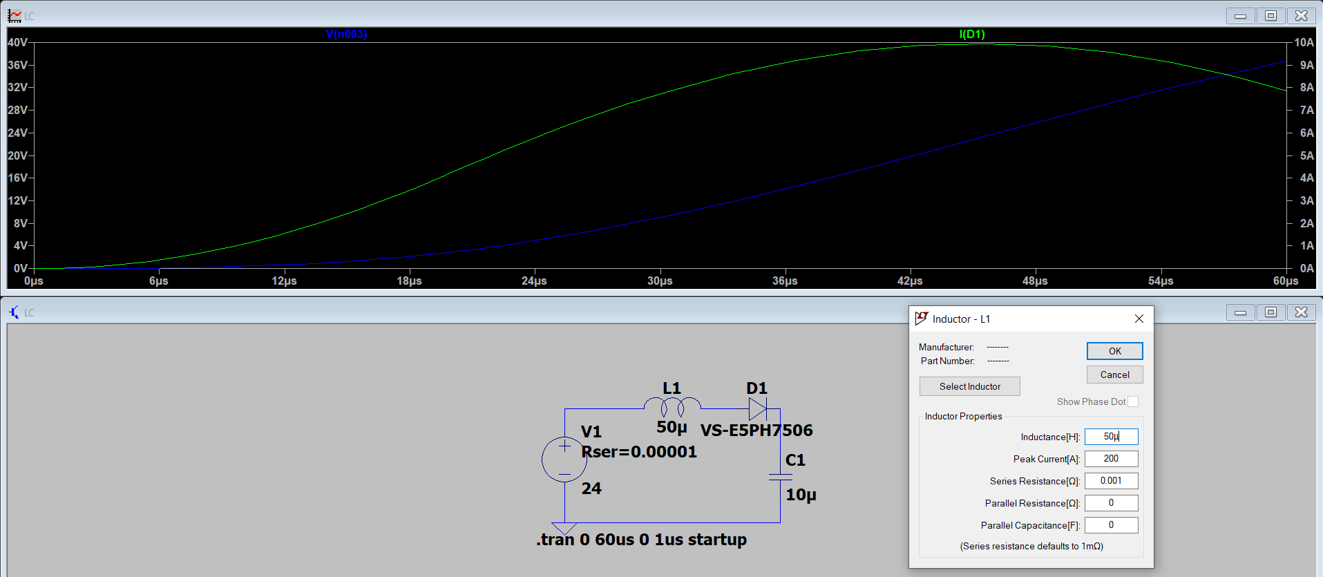This screenshot has height=577, width=1323.
Task: Select the diode symbol in the schematic
Action: (x=758, y=409)
